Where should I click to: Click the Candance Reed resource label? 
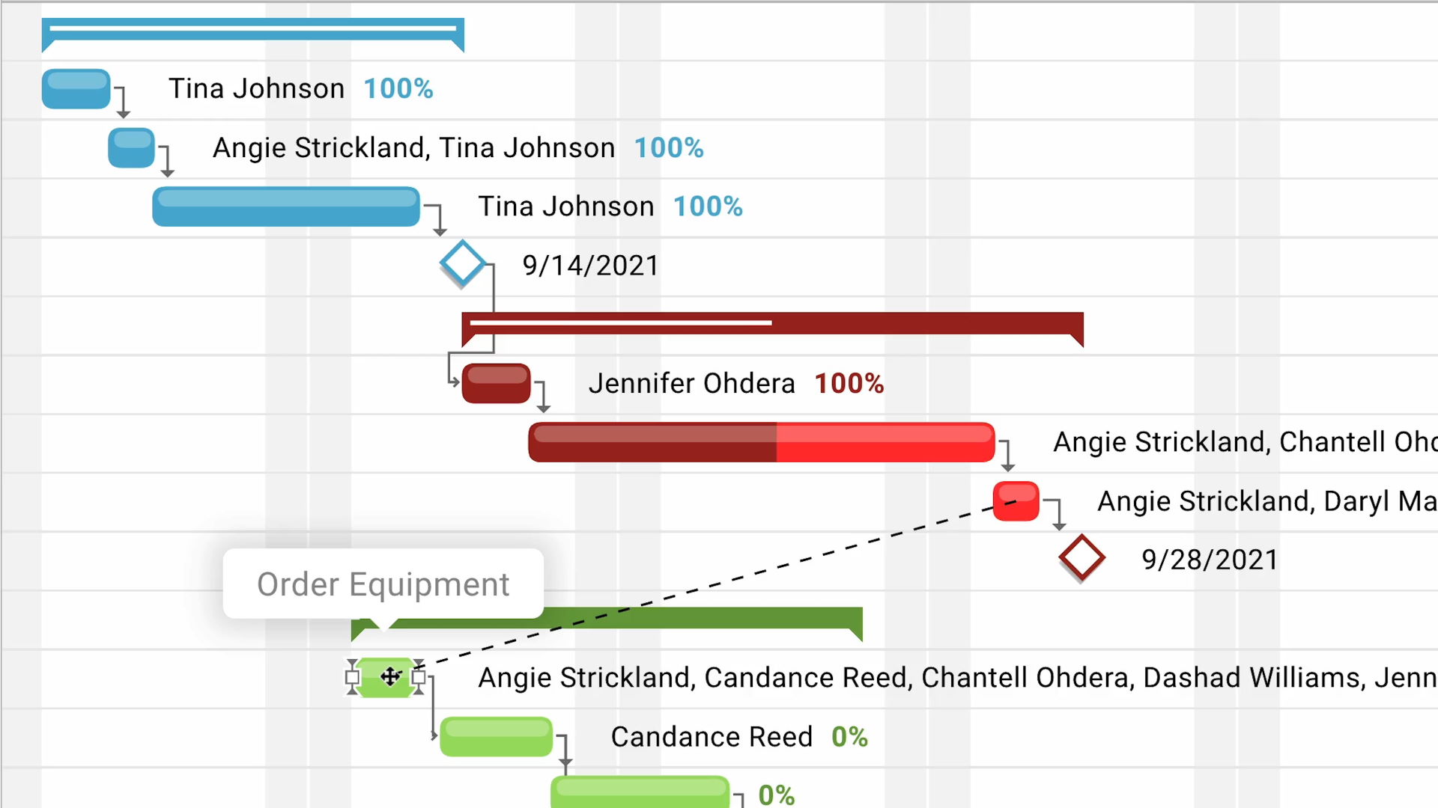pos(712,736)
